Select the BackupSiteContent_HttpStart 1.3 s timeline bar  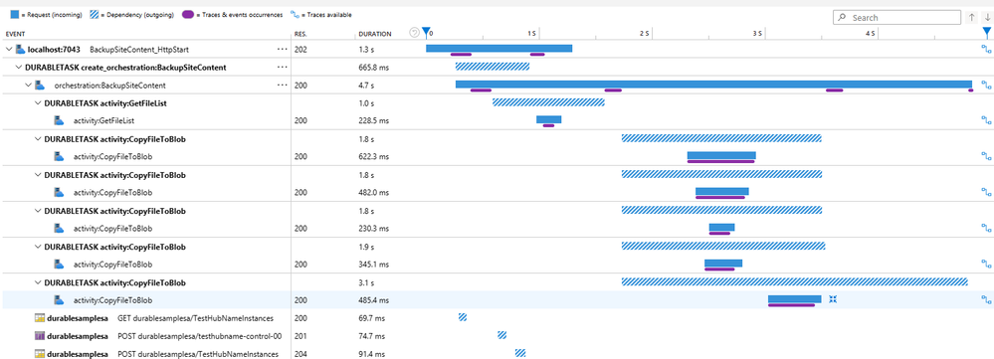pyautogui.click(x=498, y=48)
